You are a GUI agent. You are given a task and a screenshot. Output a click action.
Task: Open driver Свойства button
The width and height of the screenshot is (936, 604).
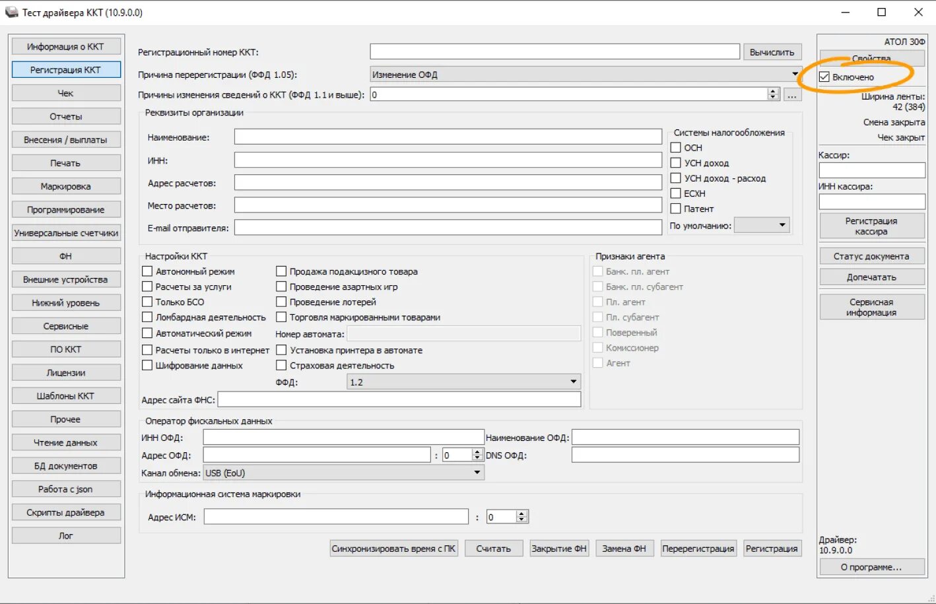[x=871, y=58]
